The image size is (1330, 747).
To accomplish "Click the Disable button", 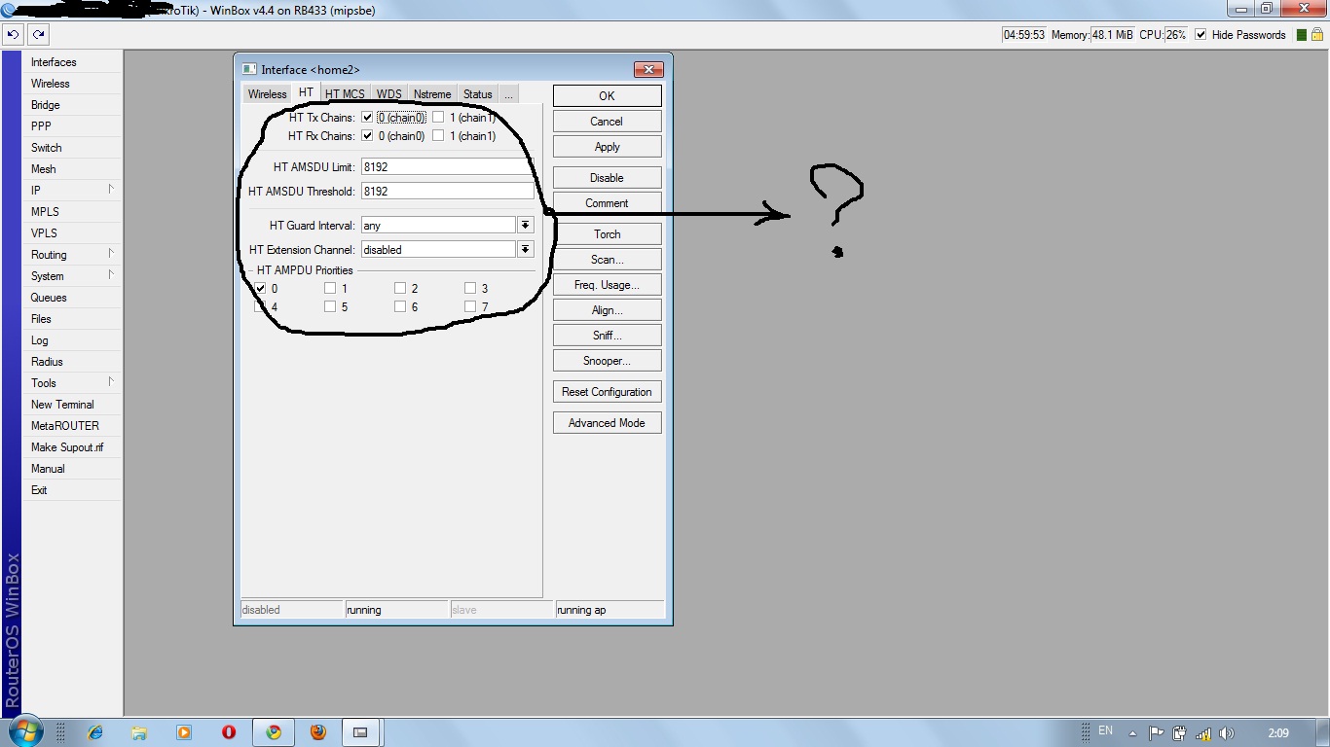I will click(608, 178).
